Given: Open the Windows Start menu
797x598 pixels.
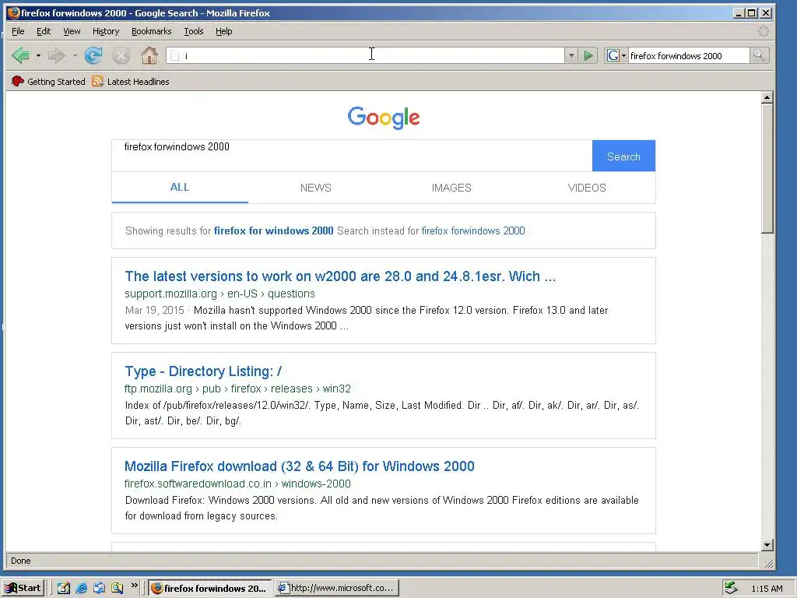Looking at the screenshot, I should [23, 588].
